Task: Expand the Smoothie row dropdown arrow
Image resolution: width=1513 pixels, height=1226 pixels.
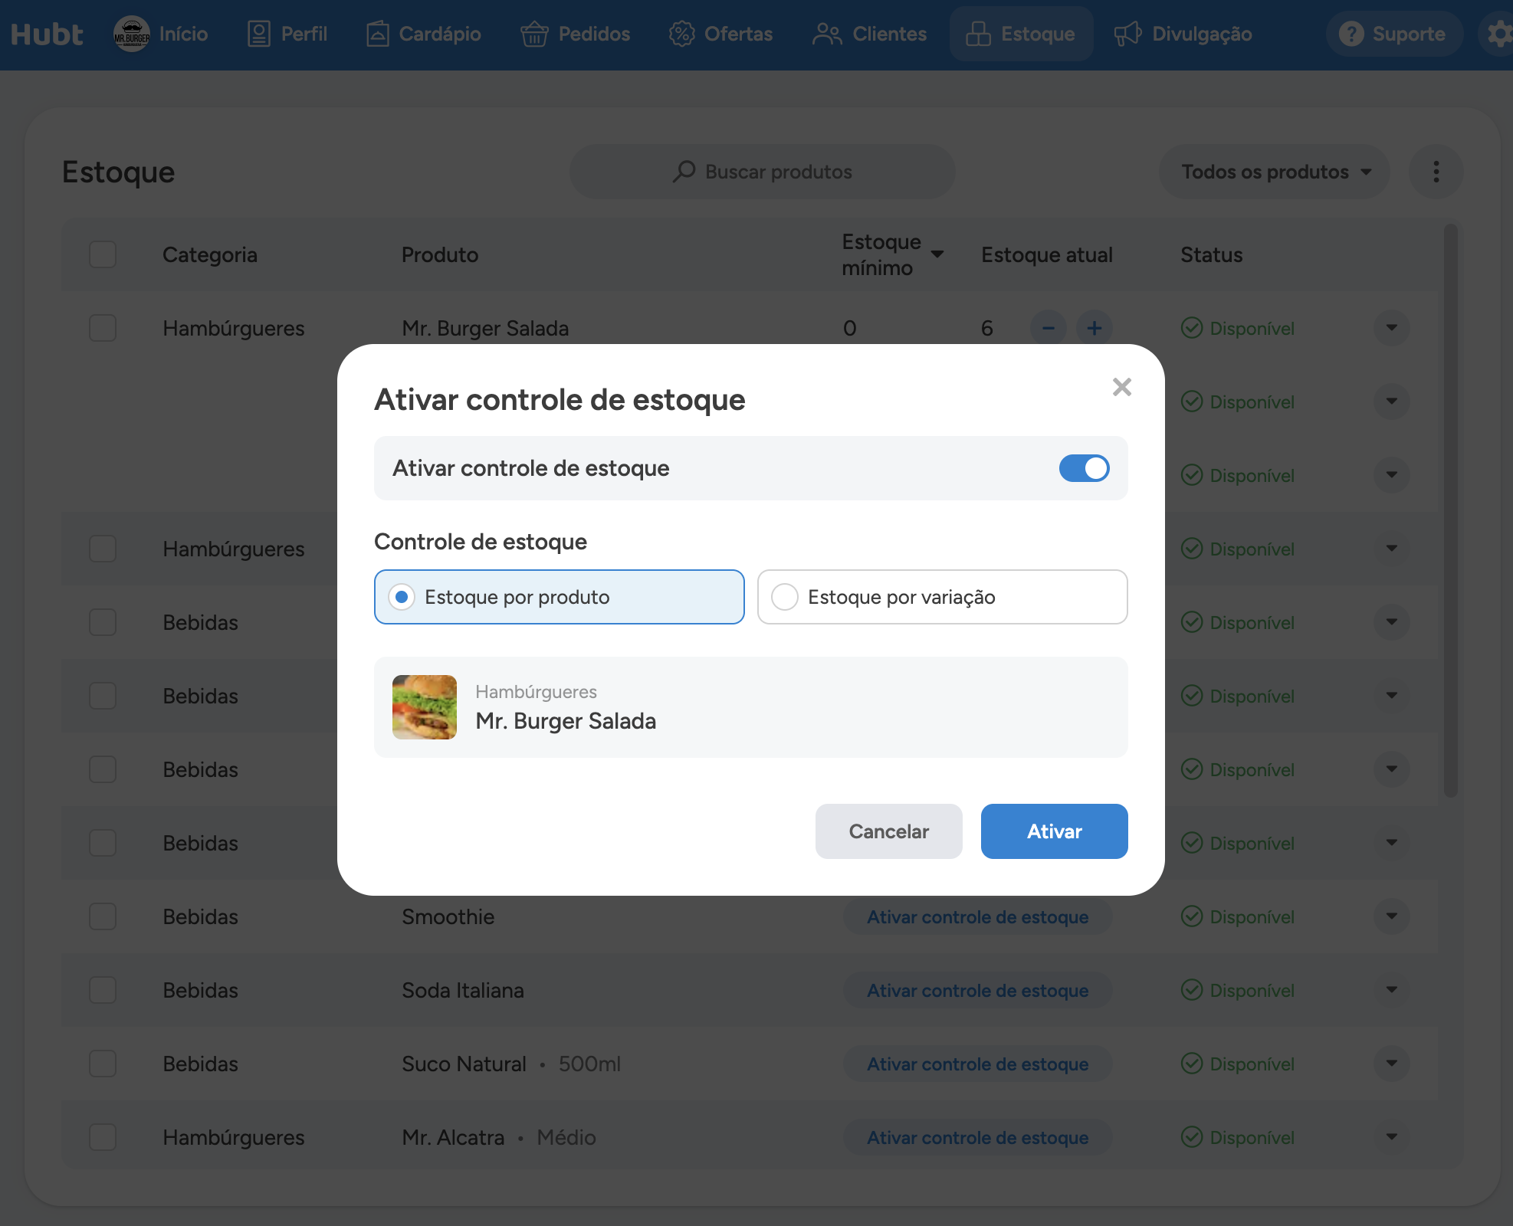Action: [1392, 916]
